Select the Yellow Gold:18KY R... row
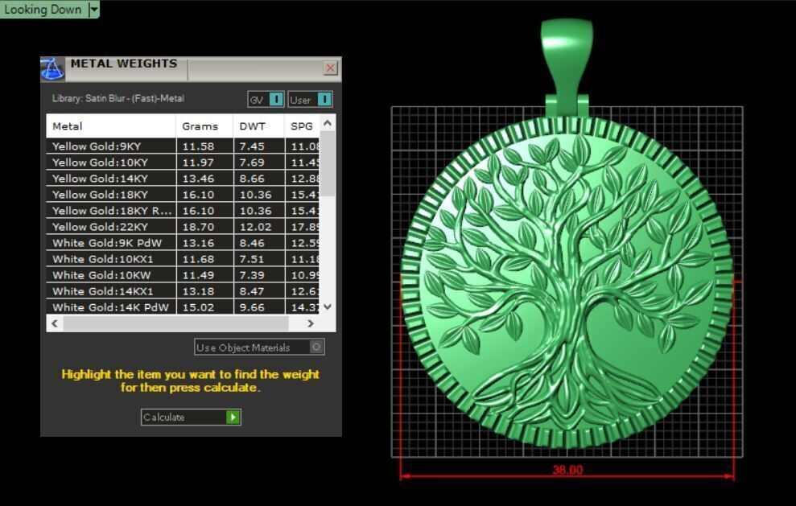796x506 pixels. (x=183, y=211)
